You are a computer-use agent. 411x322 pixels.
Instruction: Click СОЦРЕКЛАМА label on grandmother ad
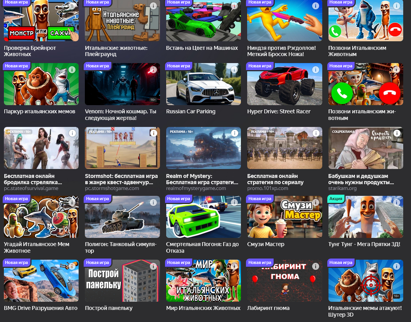pos(343,132)
